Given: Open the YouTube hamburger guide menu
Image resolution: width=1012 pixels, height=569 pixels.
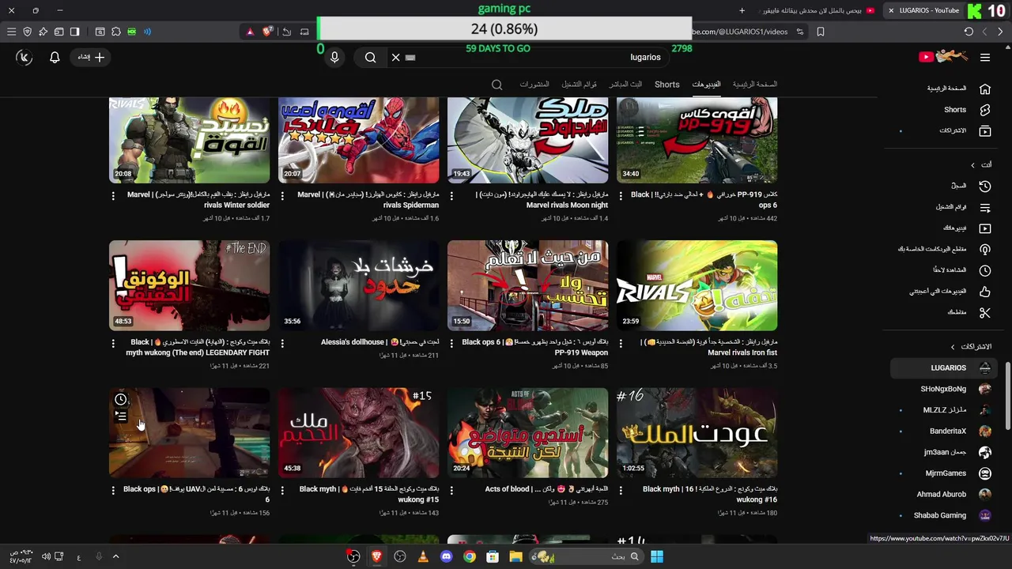Looking at the screenshot, I should tap(985, 57).
